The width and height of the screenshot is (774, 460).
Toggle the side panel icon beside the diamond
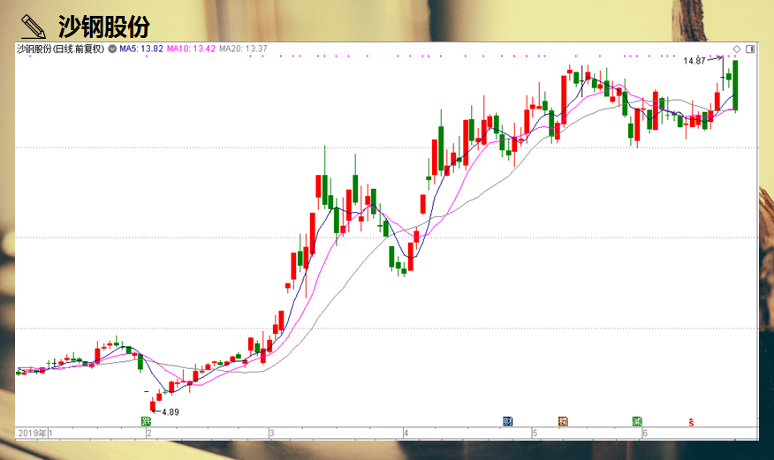click(x=750, y=49)
